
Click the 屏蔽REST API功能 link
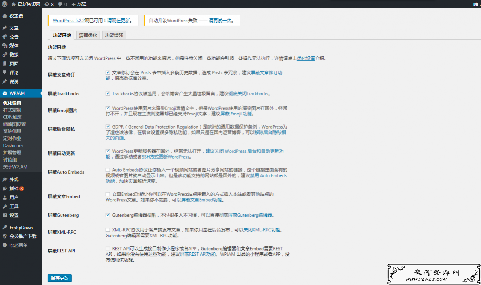point(198,254)
